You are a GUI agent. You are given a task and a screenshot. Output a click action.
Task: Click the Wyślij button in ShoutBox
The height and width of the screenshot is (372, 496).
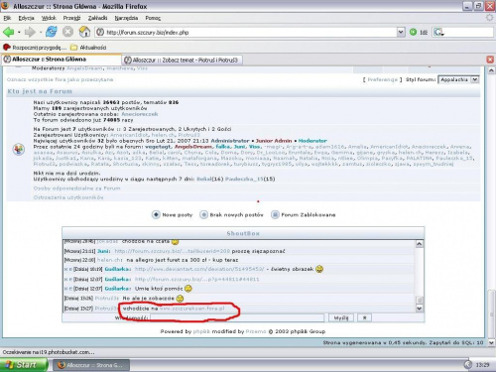click(341, 317)
